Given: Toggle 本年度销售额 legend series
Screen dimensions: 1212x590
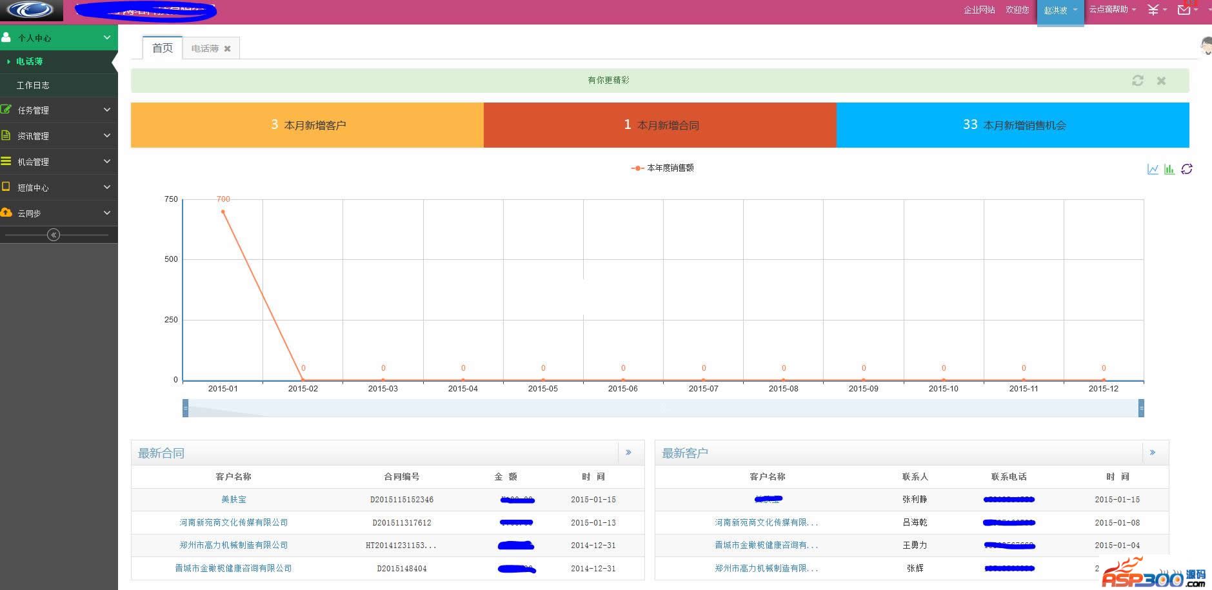Looking at the screenshot, I should [662, 168].
